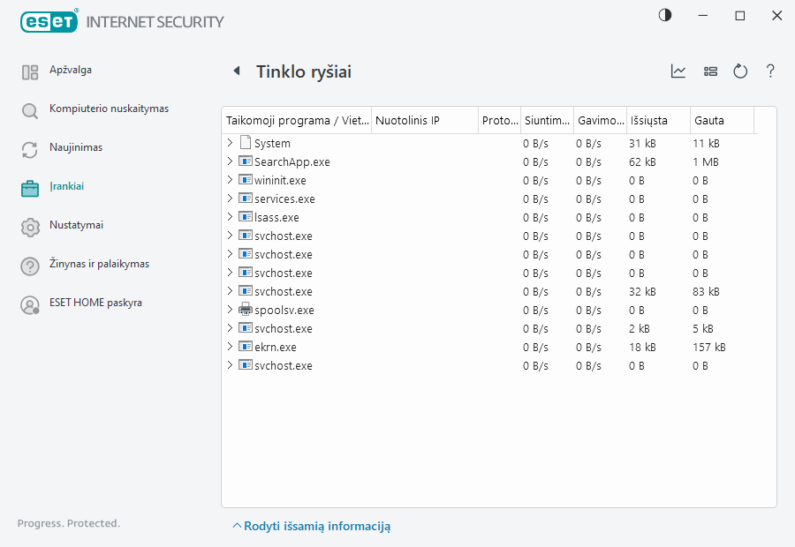Expand the System process row
The height and width of the screenshot is (547, 795).
point(231,143)
